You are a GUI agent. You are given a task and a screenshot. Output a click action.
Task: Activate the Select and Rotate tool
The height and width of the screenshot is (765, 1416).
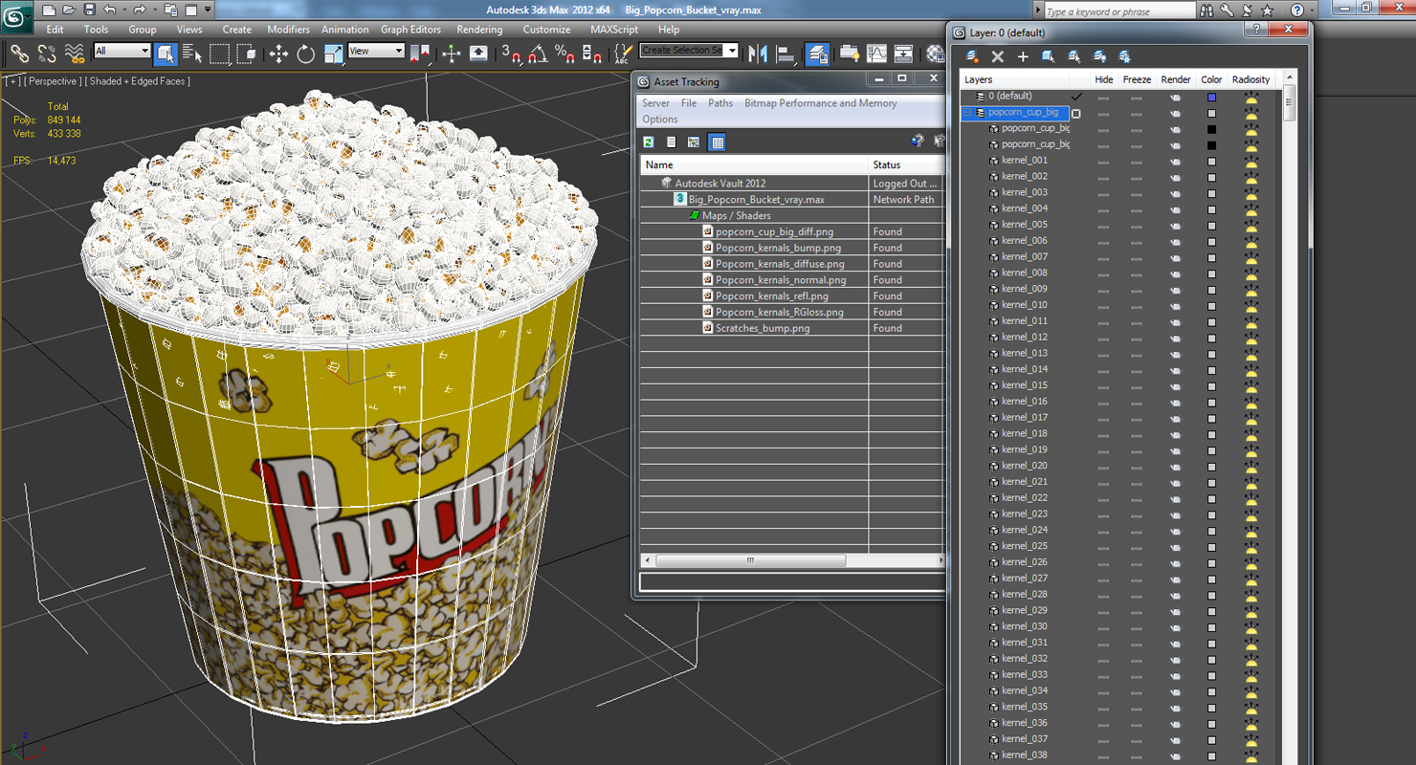coord(306,54)
